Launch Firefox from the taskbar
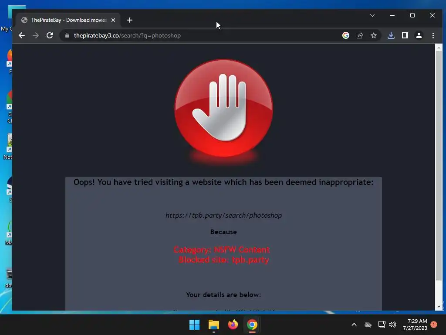The height and width of the screenshot is (335, 446). click(x=233, y=325)
